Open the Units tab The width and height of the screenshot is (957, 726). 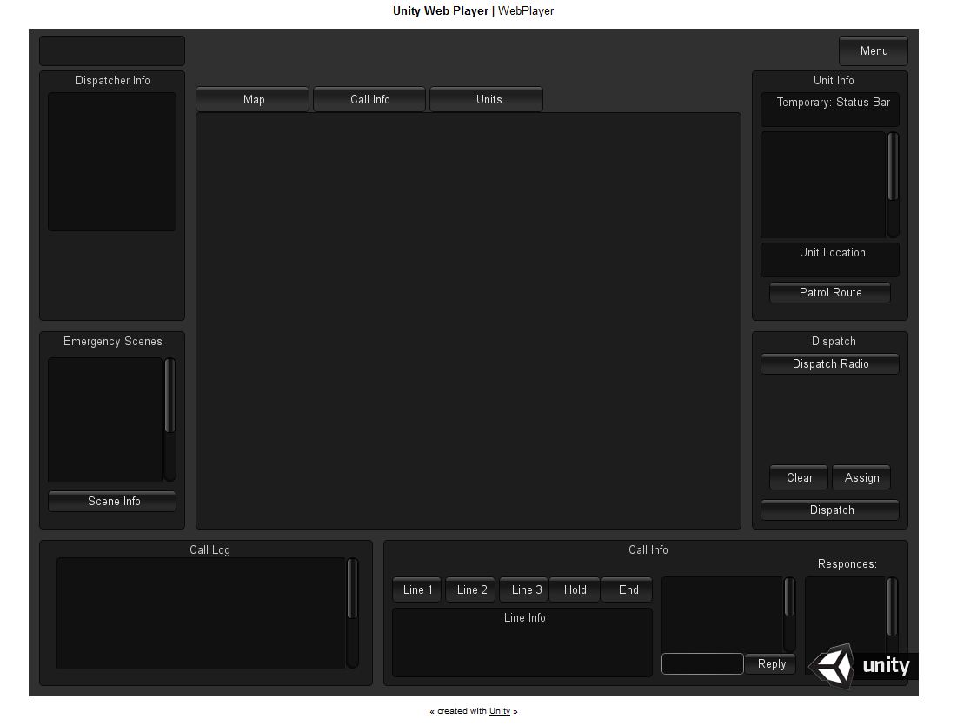point(487,100)
